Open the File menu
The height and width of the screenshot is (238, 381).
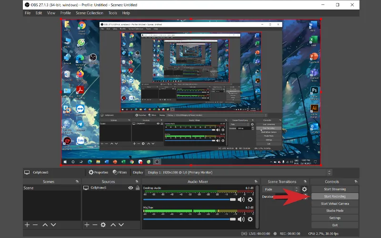[x=28, y=13]
